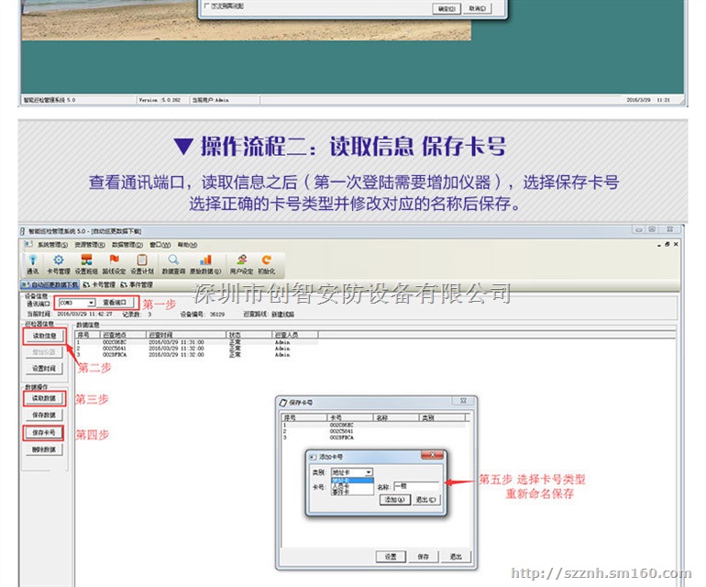Click card number 002C86EC in 保存卡号 dialog
The height and width of the screenshot is (587, 706).
[342, 425]
